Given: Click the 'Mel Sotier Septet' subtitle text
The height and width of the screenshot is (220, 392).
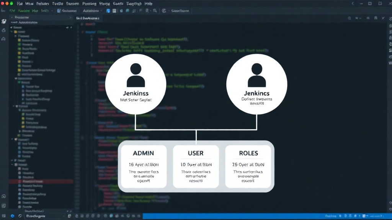Looking at the screenshot, I should (136, 100).
